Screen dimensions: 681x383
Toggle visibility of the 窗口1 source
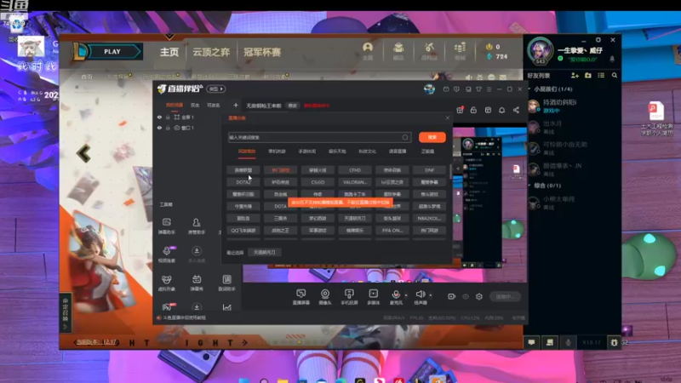point(159,129)
